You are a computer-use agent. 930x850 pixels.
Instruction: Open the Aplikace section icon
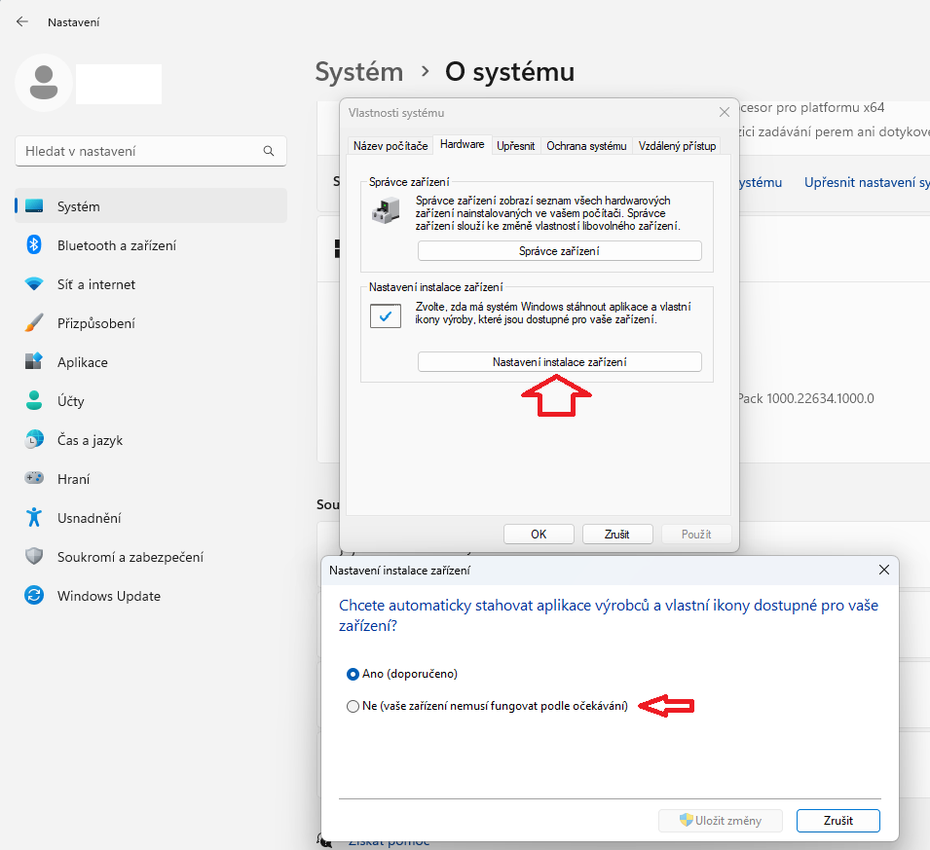(34, 362)
